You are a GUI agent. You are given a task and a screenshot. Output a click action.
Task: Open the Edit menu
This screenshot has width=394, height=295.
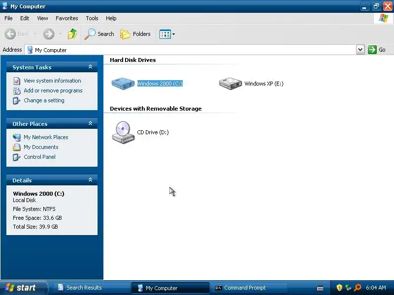tap(25, 18)
